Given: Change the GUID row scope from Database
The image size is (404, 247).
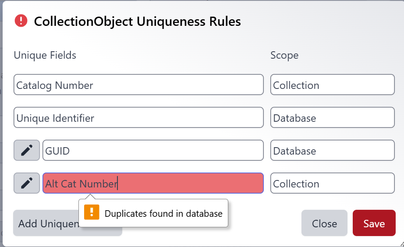Looking at the screenshot, I should point(332,151).
